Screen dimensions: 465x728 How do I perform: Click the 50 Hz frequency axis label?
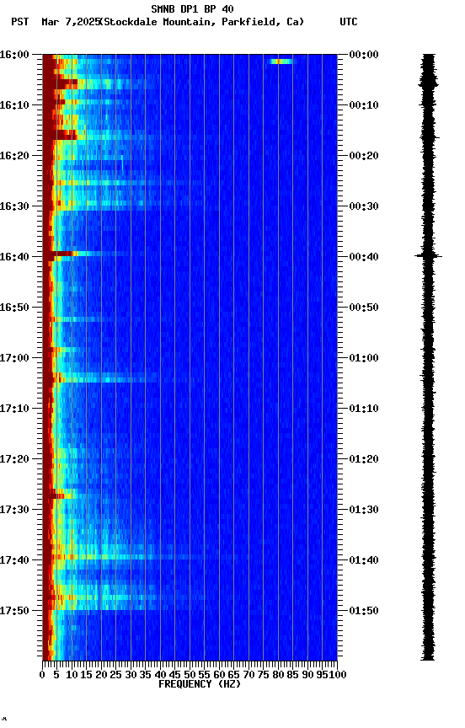click(190, 675)
